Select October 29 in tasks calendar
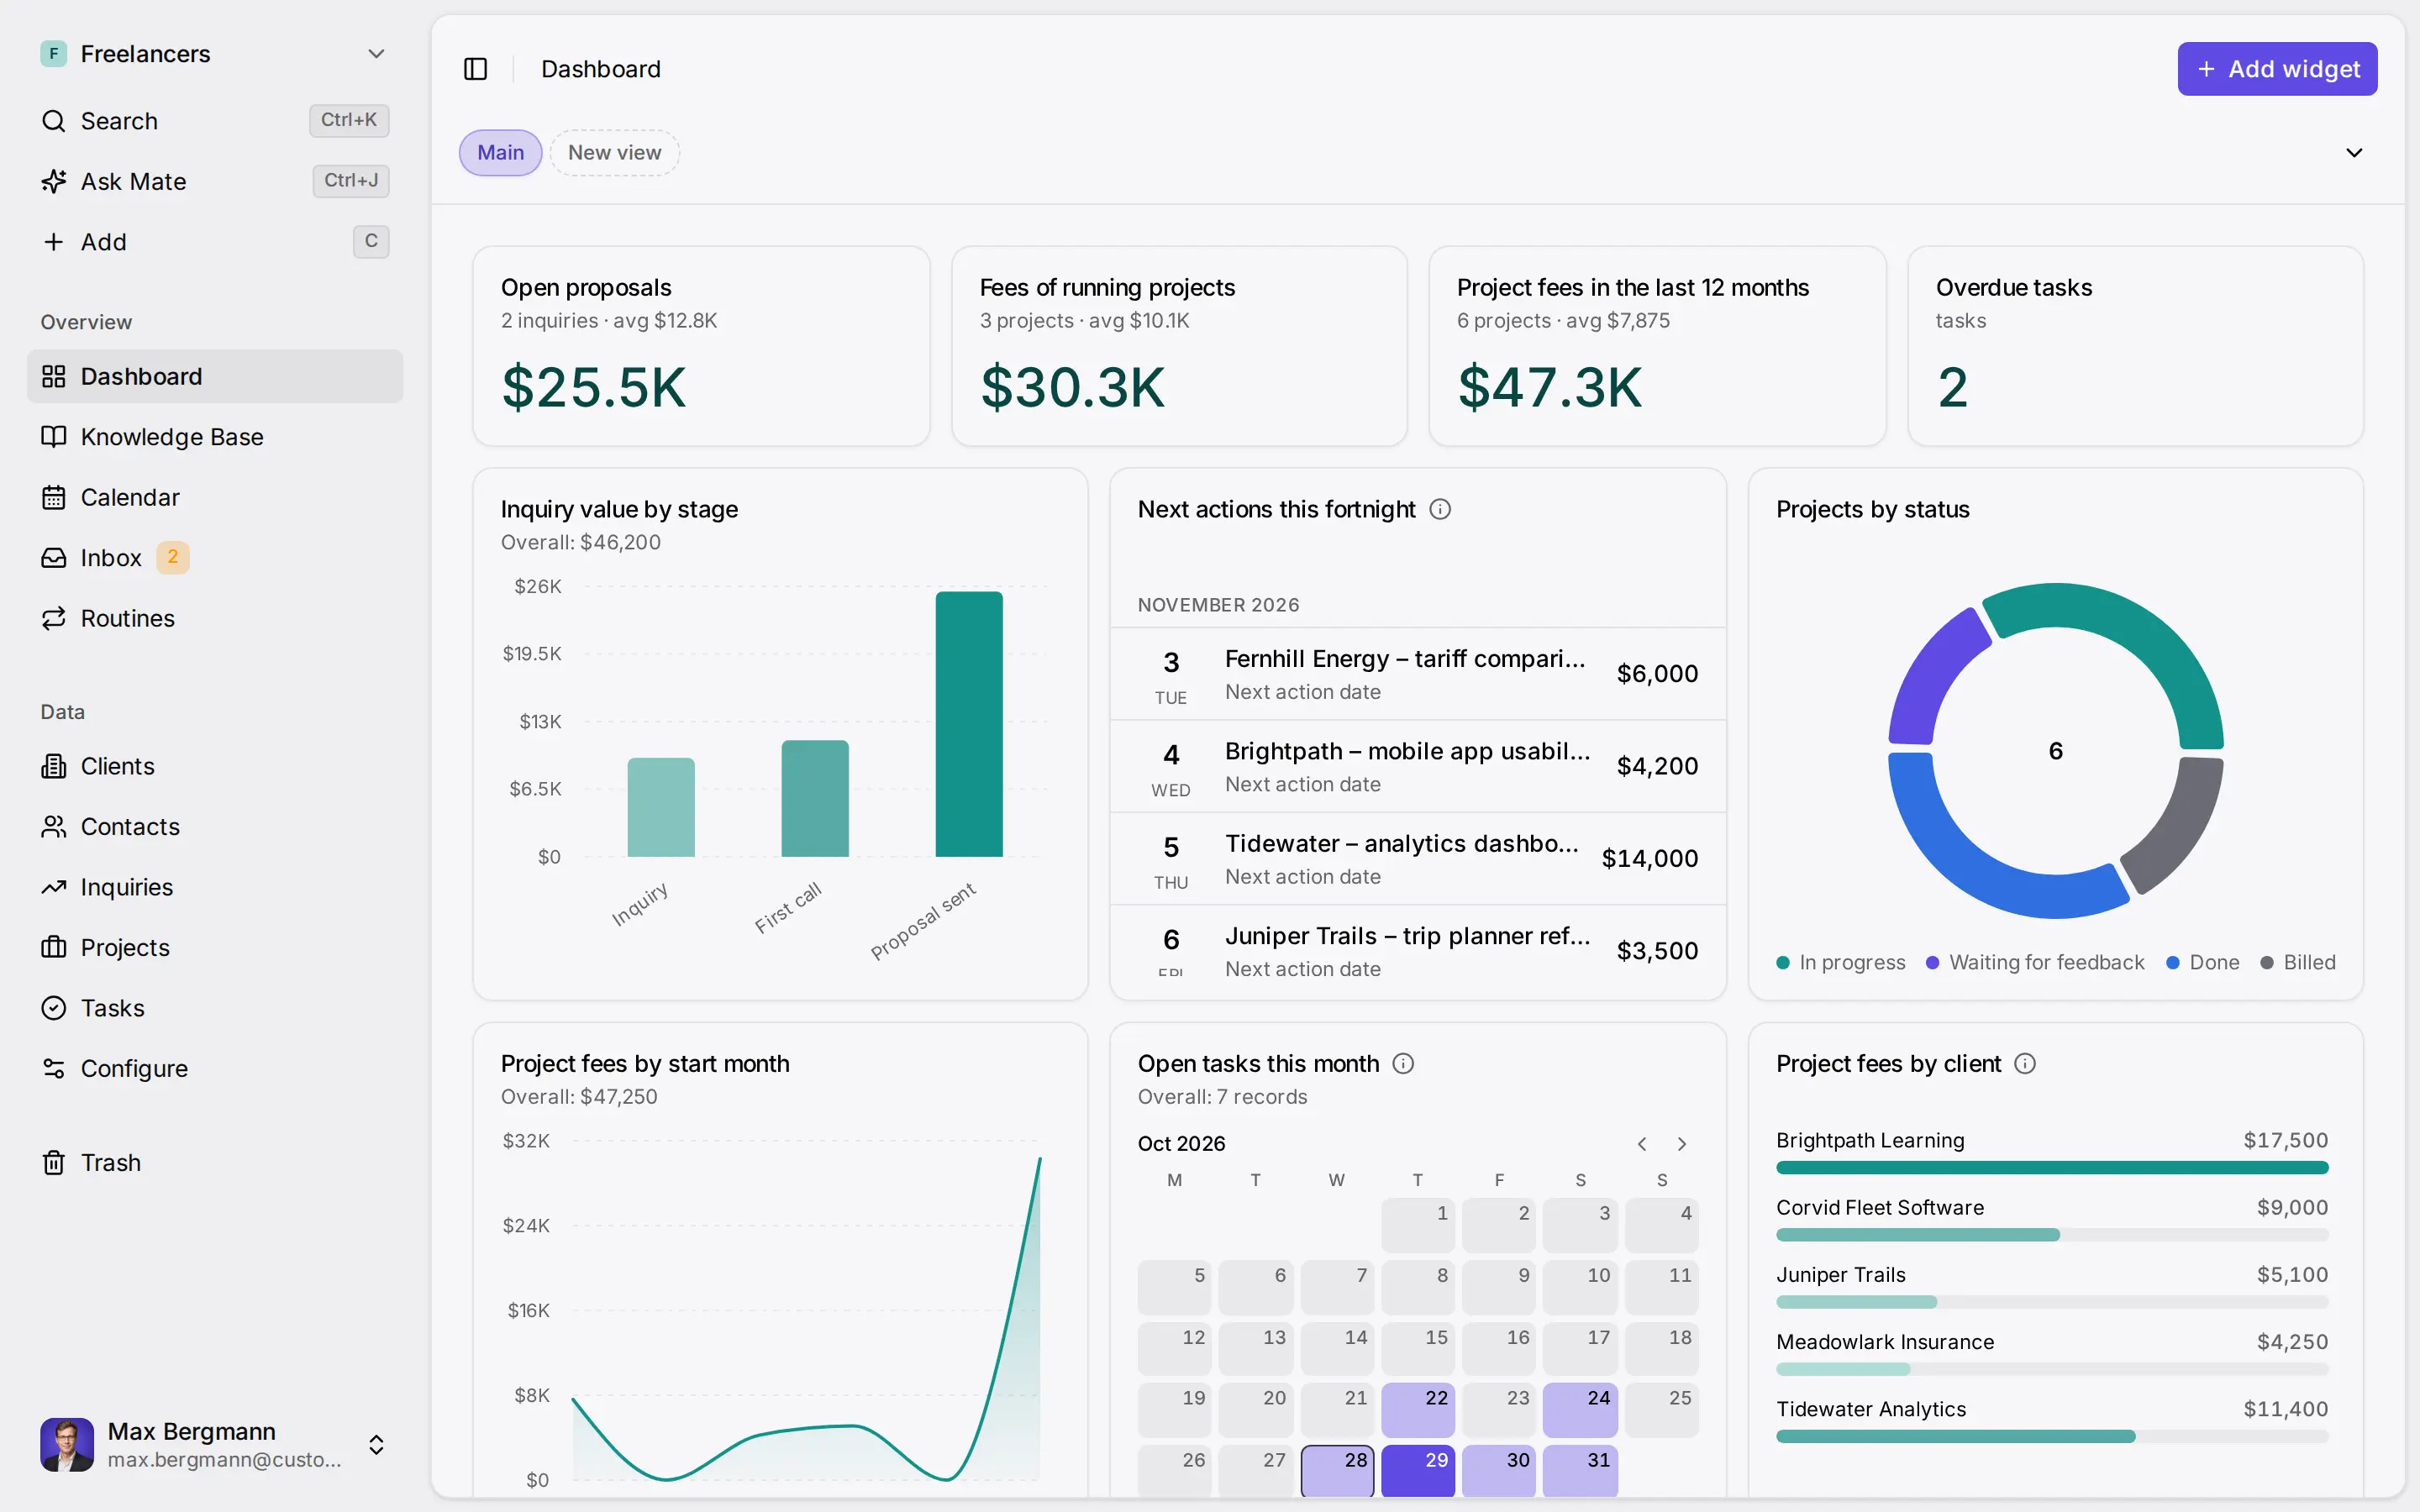 pos(1417,1470)
